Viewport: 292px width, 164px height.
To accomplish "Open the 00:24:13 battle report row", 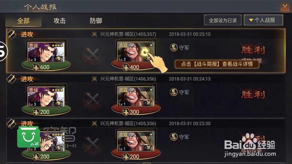I will tap(146, 96).
